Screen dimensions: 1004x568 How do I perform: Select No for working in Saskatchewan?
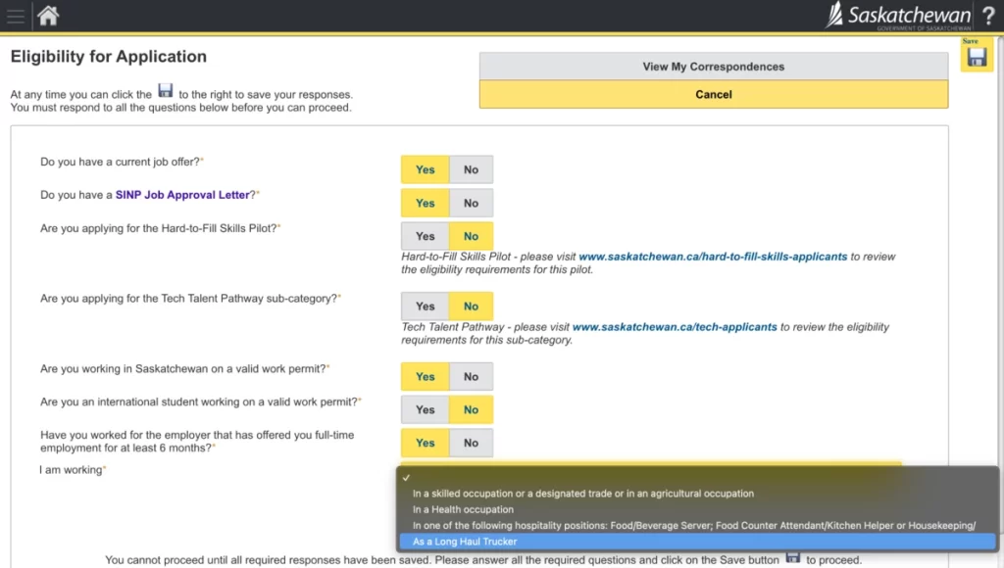pyautogui.click(x=471, y=376)
